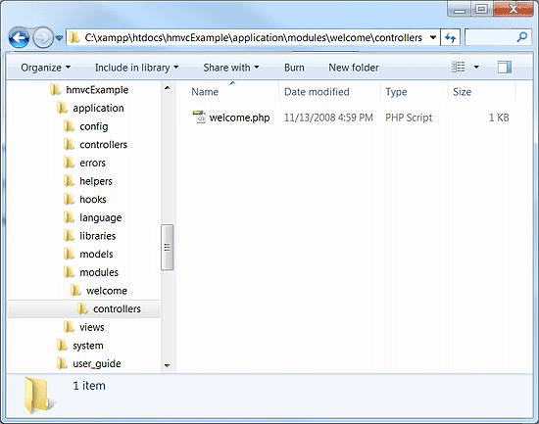The image size is (539, 424).
Task: Select views folder in the tree
Action: tap(92, 327)
